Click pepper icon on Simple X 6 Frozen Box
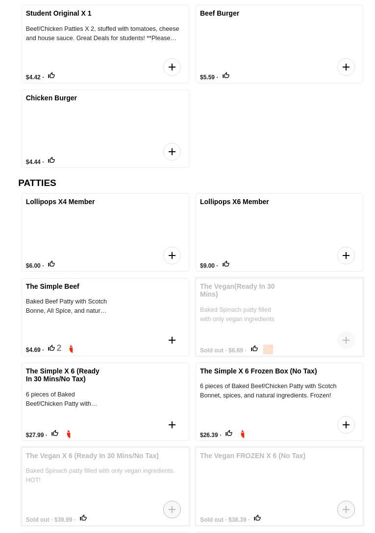Viewport: 375px width, 533px height. [243, 434]
